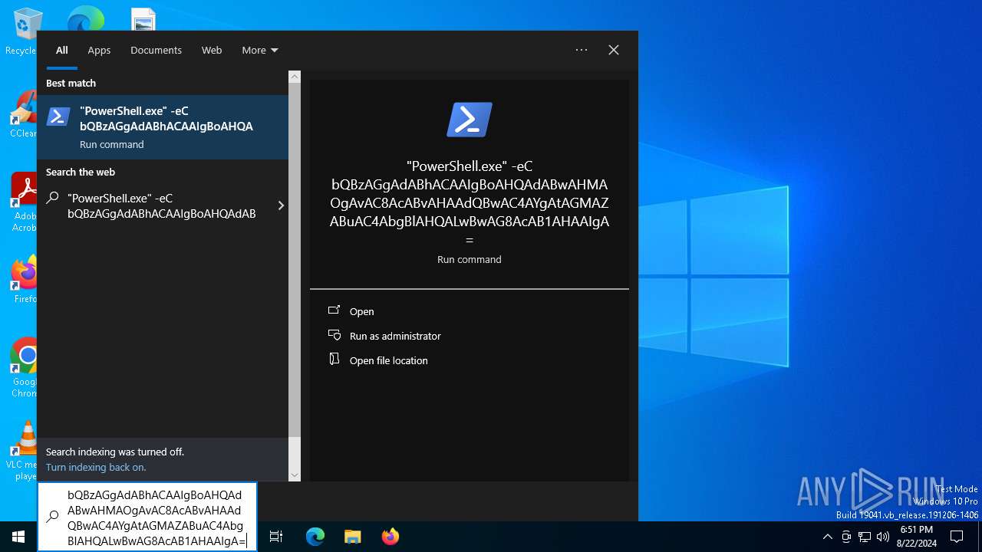Click the large PowerShell icon in preview
This screenshot has width=982, height=552.
(470, 120)
